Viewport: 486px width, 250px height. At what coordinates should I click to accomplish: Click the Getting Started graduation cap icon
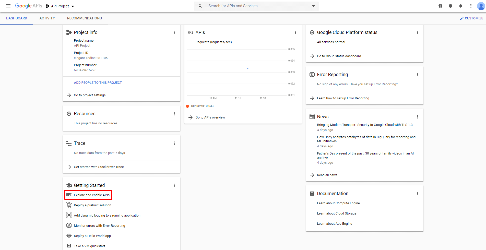[x=69, y=185]
